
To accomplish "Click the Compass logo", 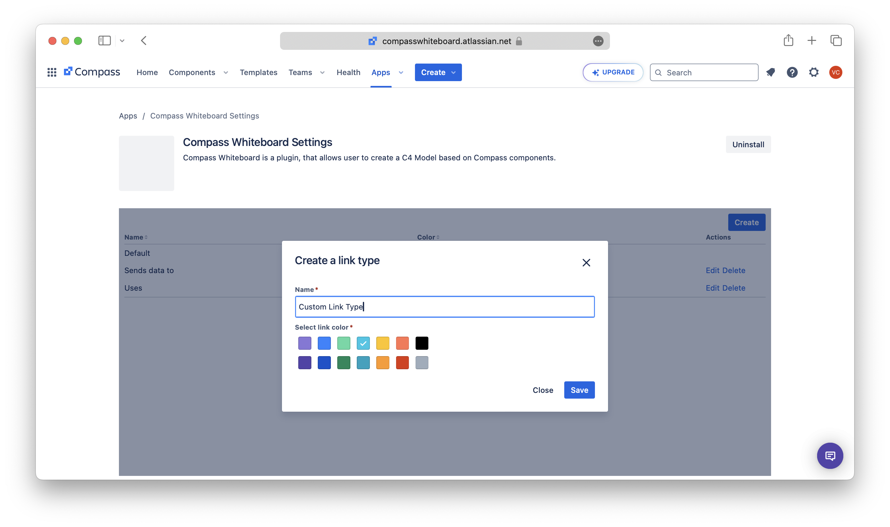I will click(x=92, y=72).
